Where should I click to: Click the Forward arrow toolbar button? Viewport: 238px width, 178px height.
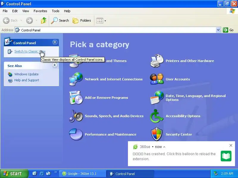click(29, 20)
